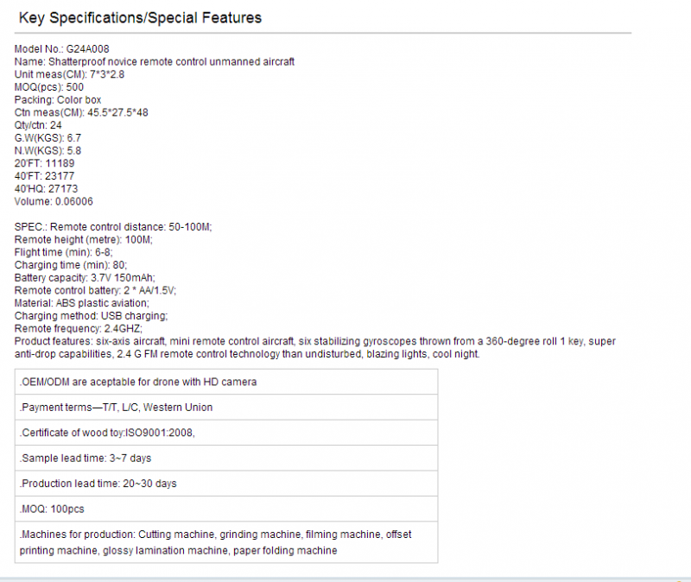The image size is (691, 582).
Task: Click the MOQ(pcs): 500 line
Action: pyautogui.click(x=49, y=87)
